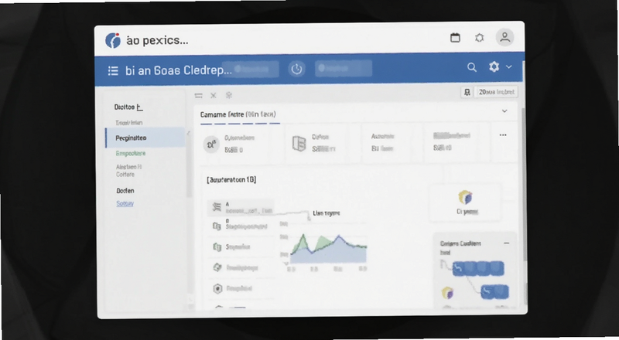Click the vertical scrollbar on right edge

coord(524,183)
